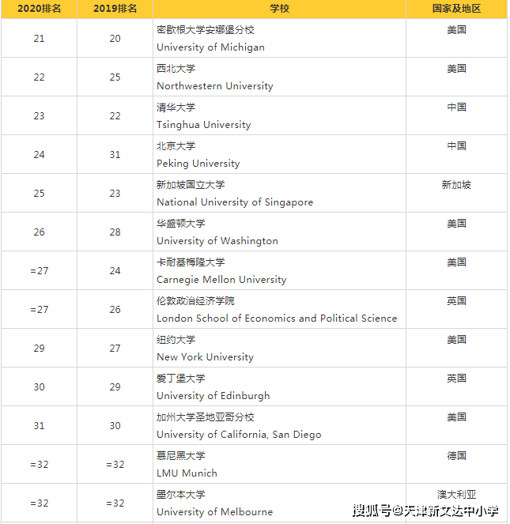Click the text 西北大学
Image resolution: width=510 pixels, height=524 pixels.
(176, 69)
